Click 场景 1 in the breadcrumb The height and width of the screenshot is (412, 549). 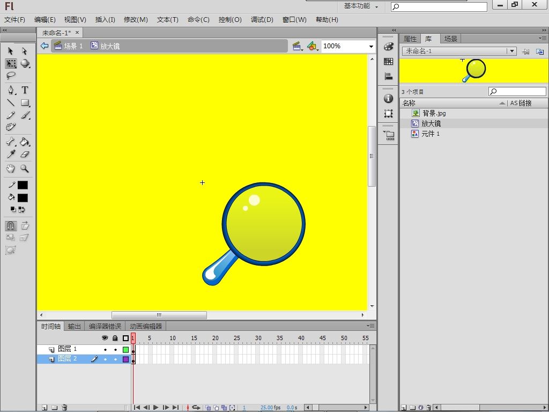(69, 46)
